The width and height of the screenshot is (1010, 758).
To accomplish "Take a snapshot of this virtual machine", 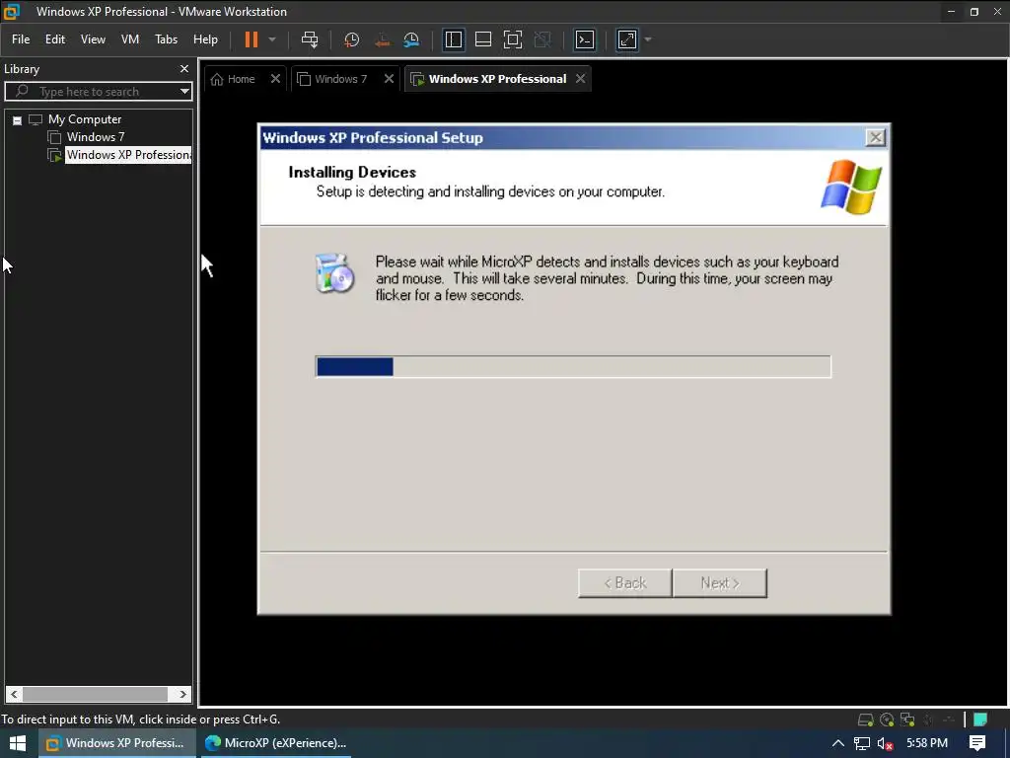I will click(x=352, y=39).
